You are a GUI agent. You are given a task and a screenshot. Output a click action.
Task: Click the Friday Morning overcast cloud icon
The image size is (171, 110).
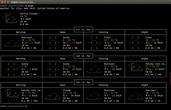[x=11, y=43]
